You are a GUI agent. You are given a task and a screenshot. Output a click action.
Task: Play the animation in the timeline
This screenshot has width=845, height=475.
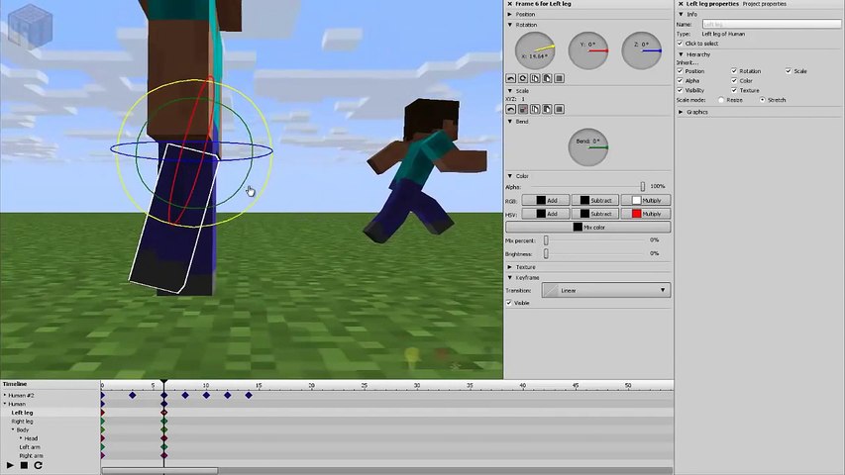pos(10,465)
